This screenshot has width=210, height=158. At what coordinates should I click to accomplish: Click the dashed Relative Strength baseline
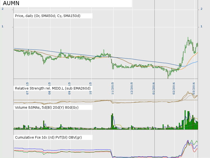(81, 100)
